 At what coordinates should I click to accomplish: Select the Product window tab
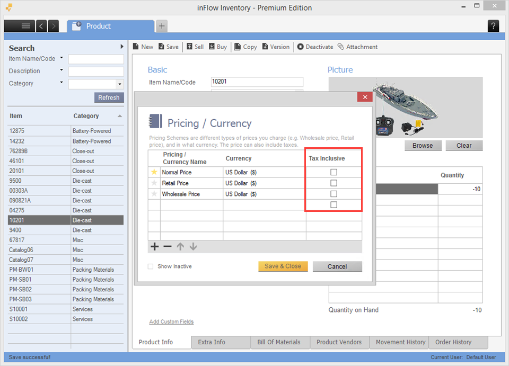110,26
